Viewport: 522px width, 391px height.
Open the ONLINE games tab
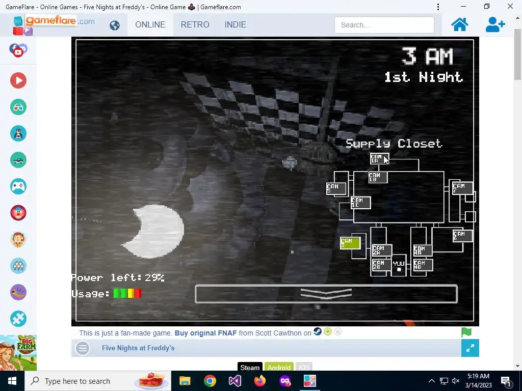[150, 24]
